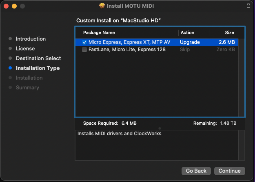Screen dimensions: 255x182
Task: Click the Space Required 6.4 MB text
Action: (x=110, y=123)
